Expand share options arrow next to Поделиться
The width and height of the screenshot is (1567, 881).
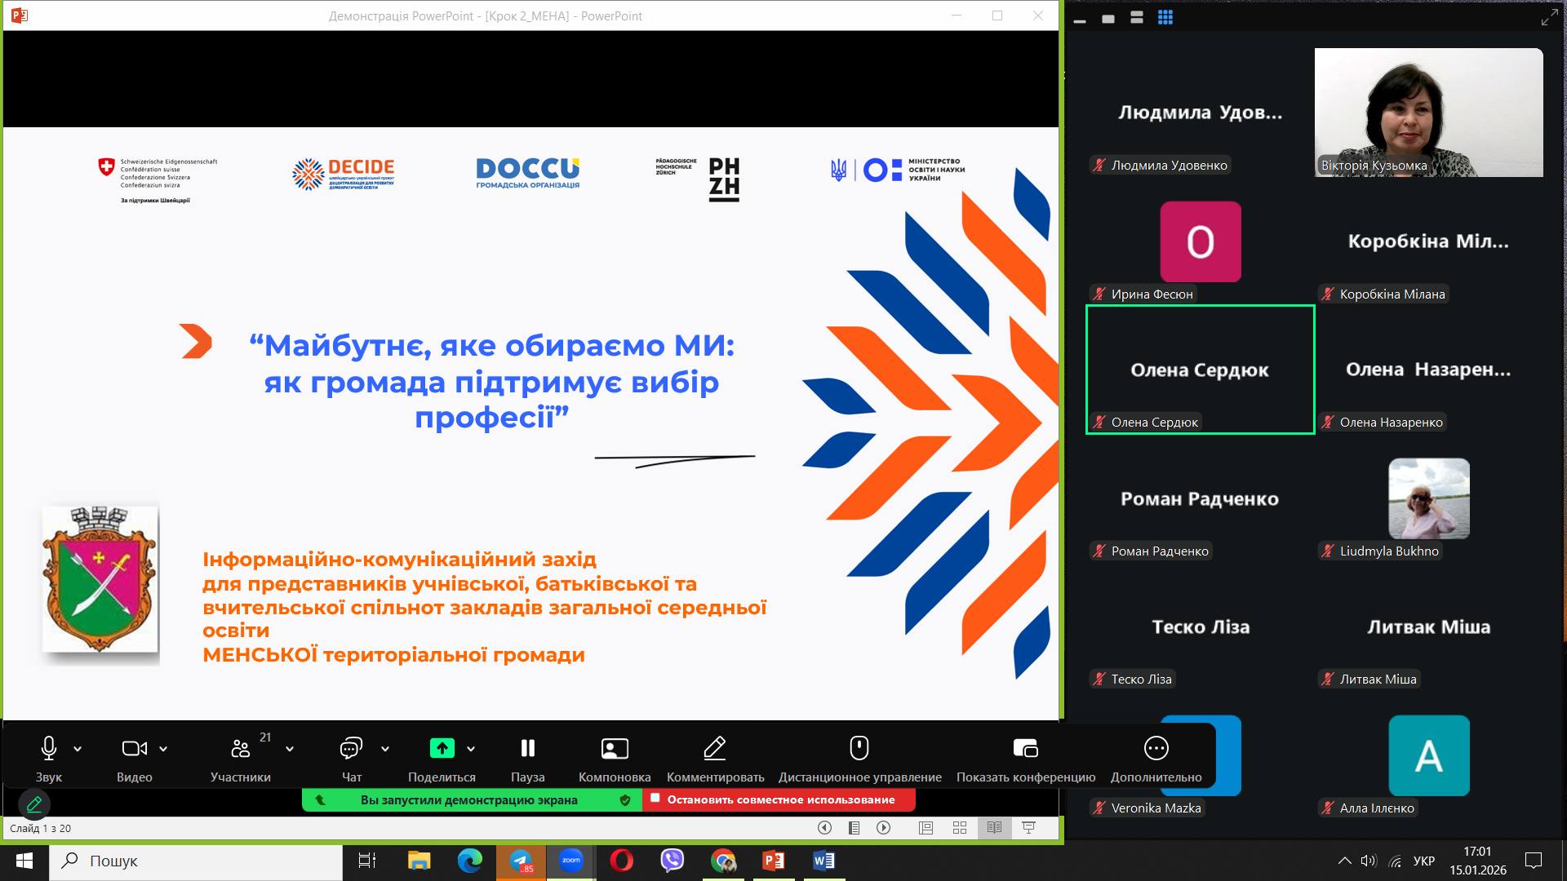pyautogui.click(x=471, y=748)
